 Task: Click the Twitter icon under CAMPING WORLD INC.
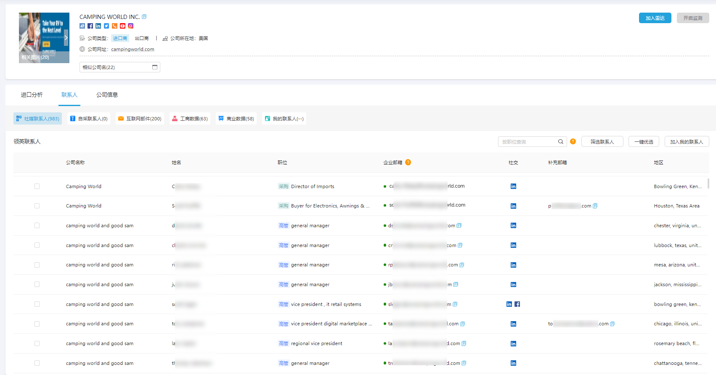[x=106, y=26]
